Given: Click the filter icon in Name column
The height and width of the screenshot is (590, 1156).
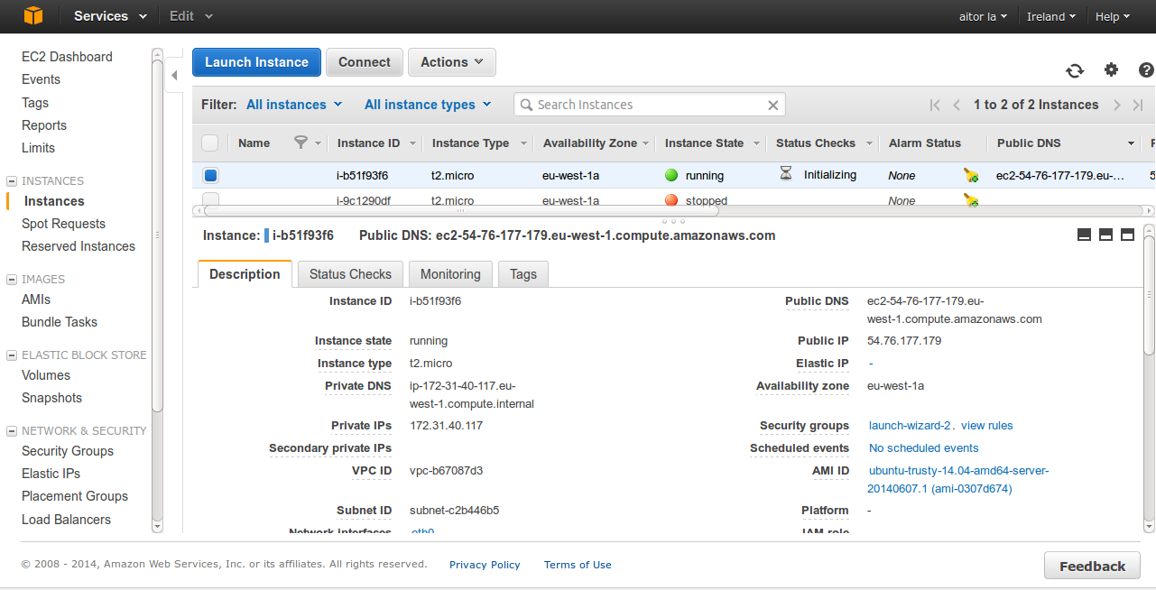Looking at the screenshot, I should click(x=301, y=143).
